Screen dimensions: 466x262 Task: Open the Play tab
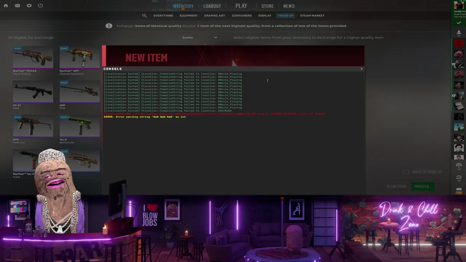click(x=241, y=6)
